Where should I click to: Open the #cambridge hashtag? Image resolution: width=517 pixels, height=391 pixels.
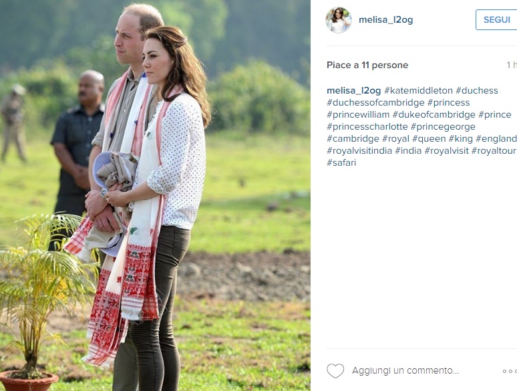[x=353, y=138]
